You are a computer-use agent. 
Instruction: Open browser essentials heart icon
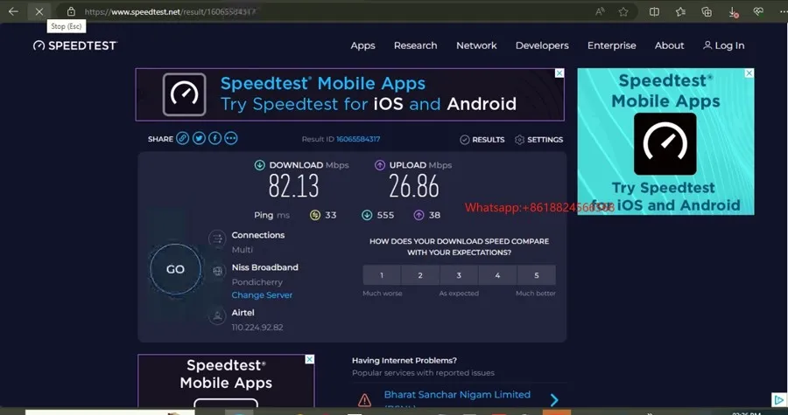click(759, 11)
